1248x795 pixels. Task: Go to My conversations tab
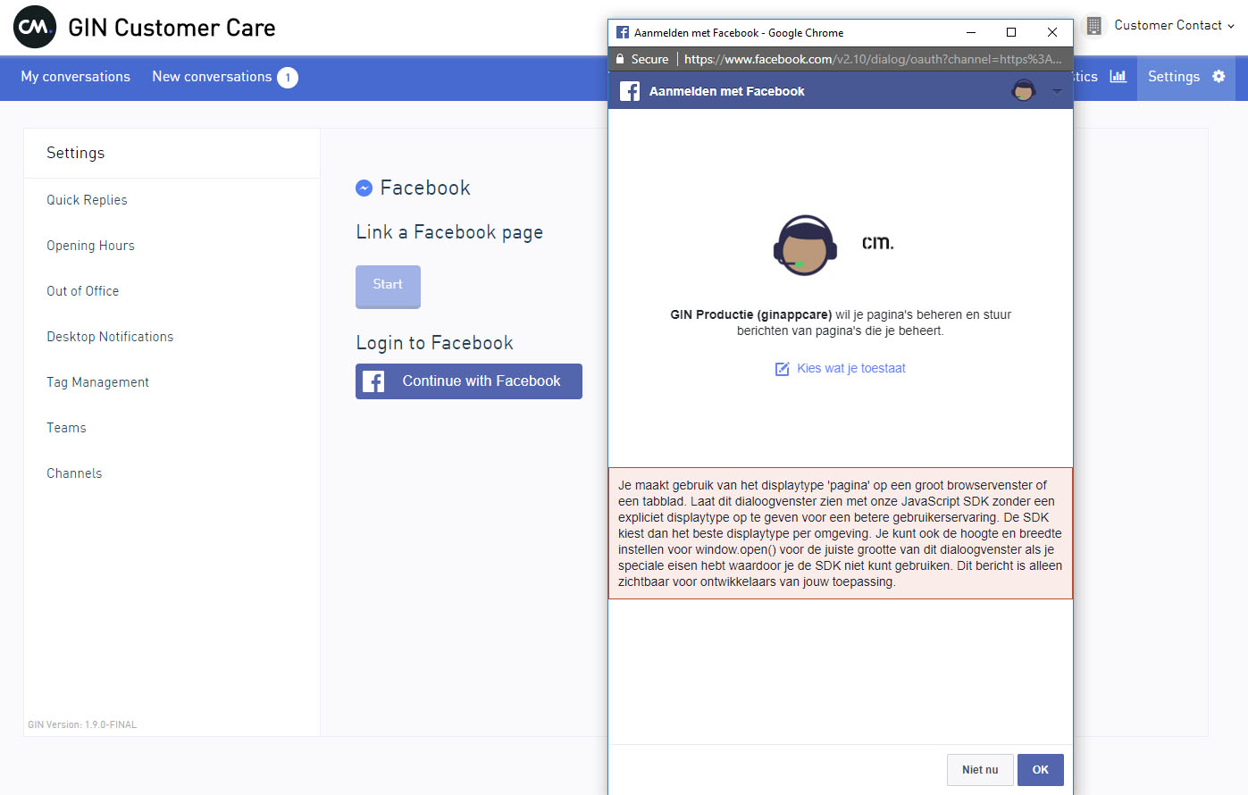76,77
